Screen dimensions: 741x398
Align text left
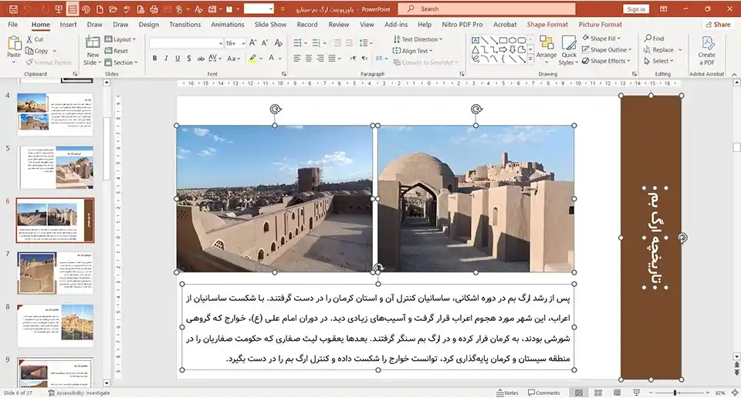click(x=296, y=58)
